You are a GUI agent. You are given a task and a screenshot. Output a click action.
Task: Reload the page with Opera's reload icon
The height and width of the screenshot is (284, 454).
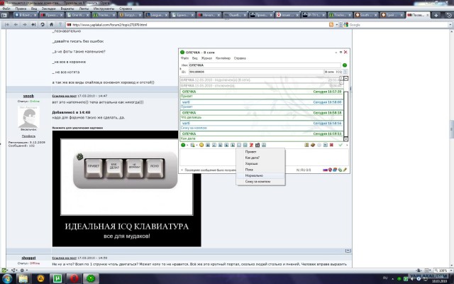[x=43, y=25]
